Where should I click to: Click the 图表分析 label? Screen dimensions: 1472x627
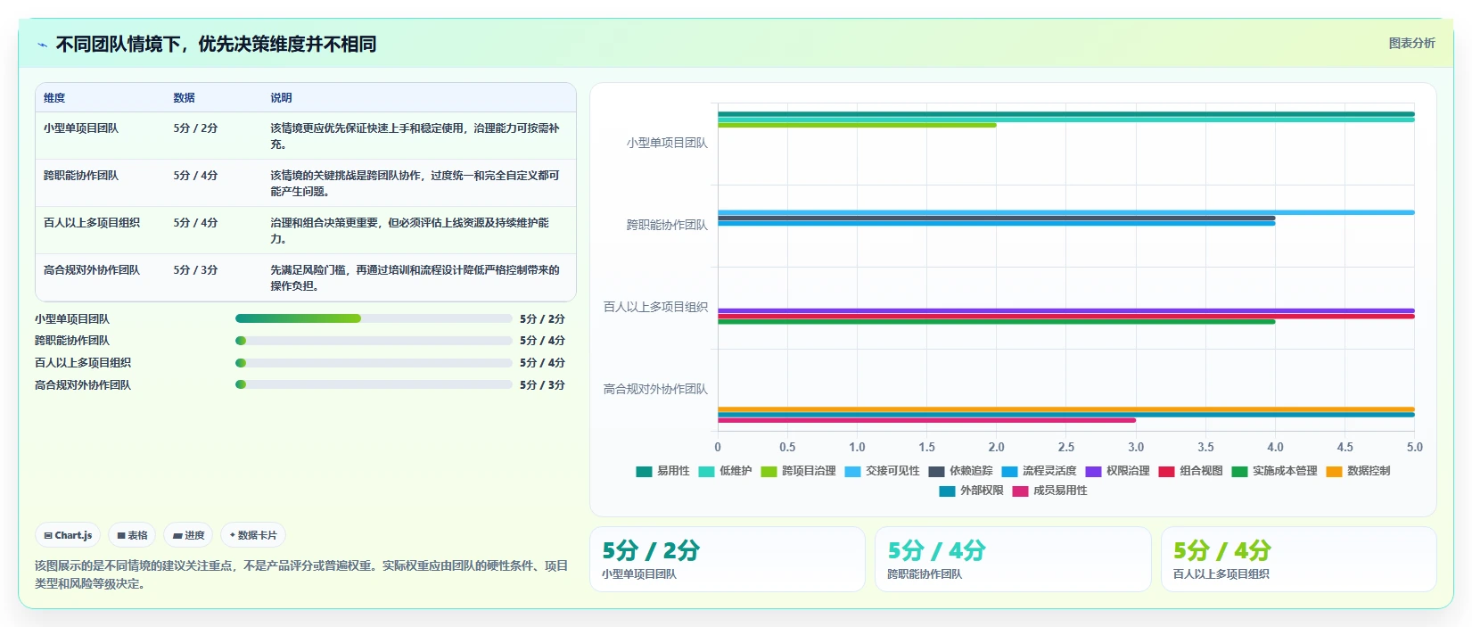(1411, 43)
